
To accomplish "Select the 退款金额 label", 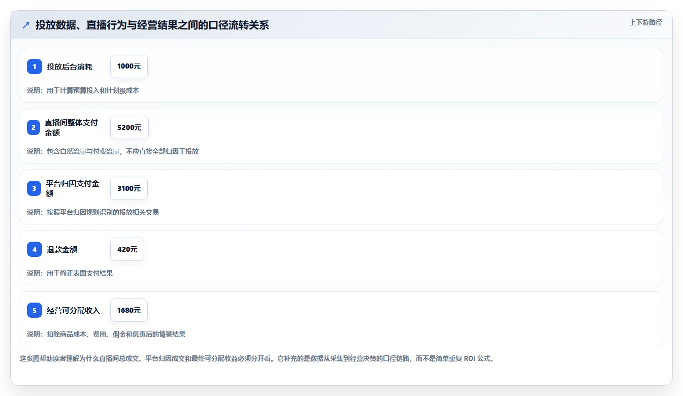I will click(x=62, y=249).
